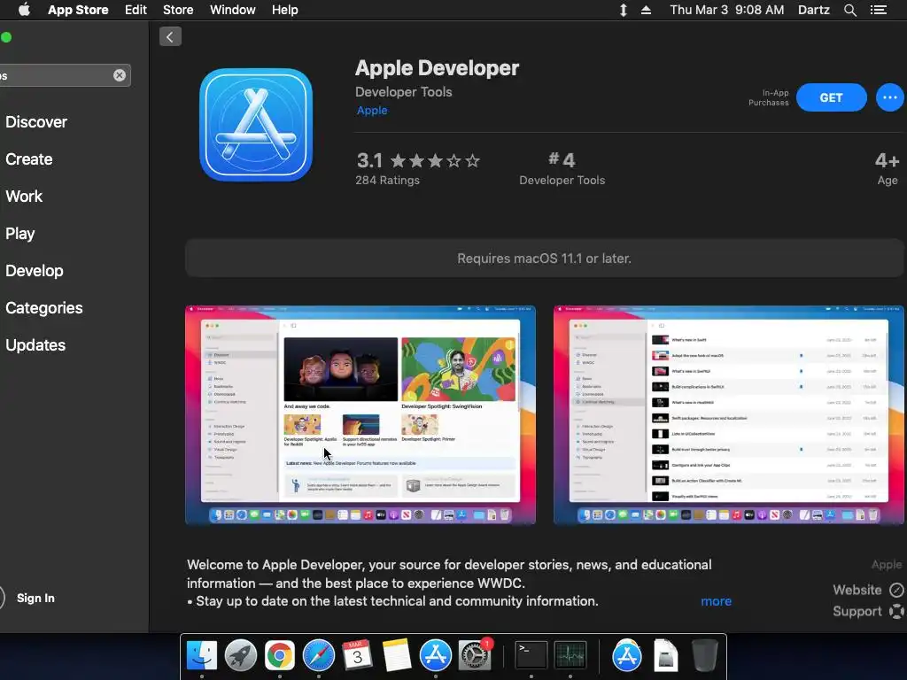Open System Preferences with badge

(475, 656)
